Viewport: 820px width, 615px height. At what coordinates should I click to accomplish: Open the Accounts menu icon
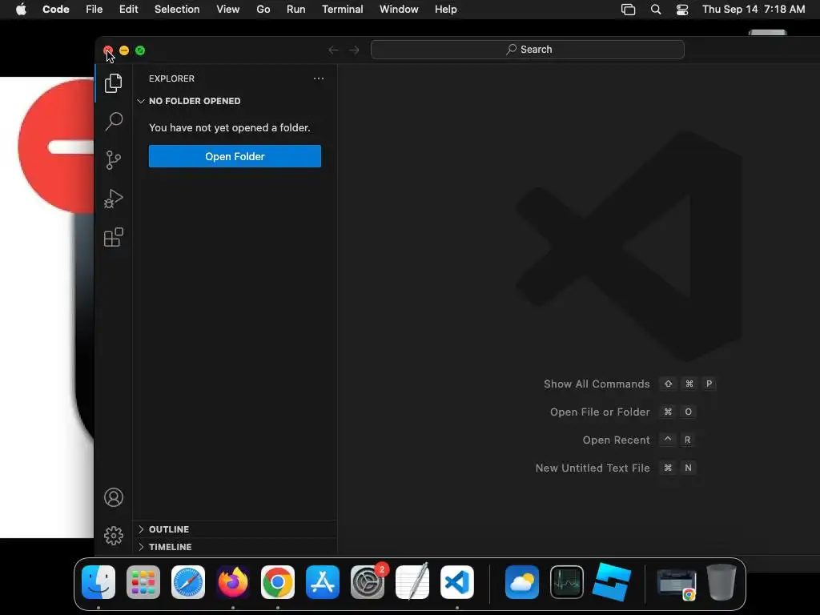tap(114, 497)
